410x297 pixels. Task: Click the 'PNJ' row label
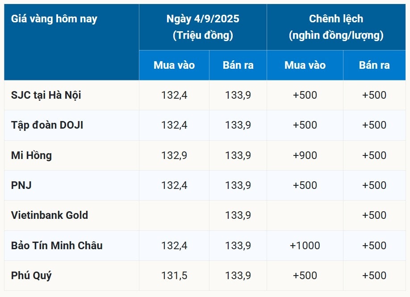coord(21,185)
